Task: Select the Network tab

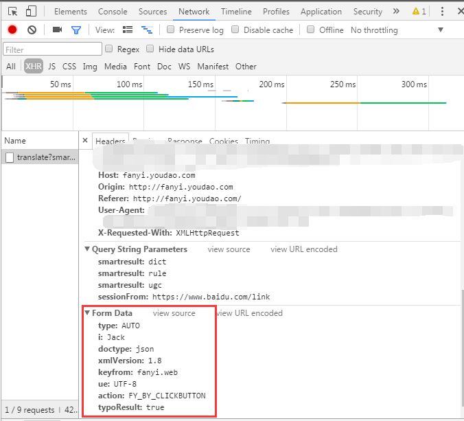Action: [x=194, y=12]
